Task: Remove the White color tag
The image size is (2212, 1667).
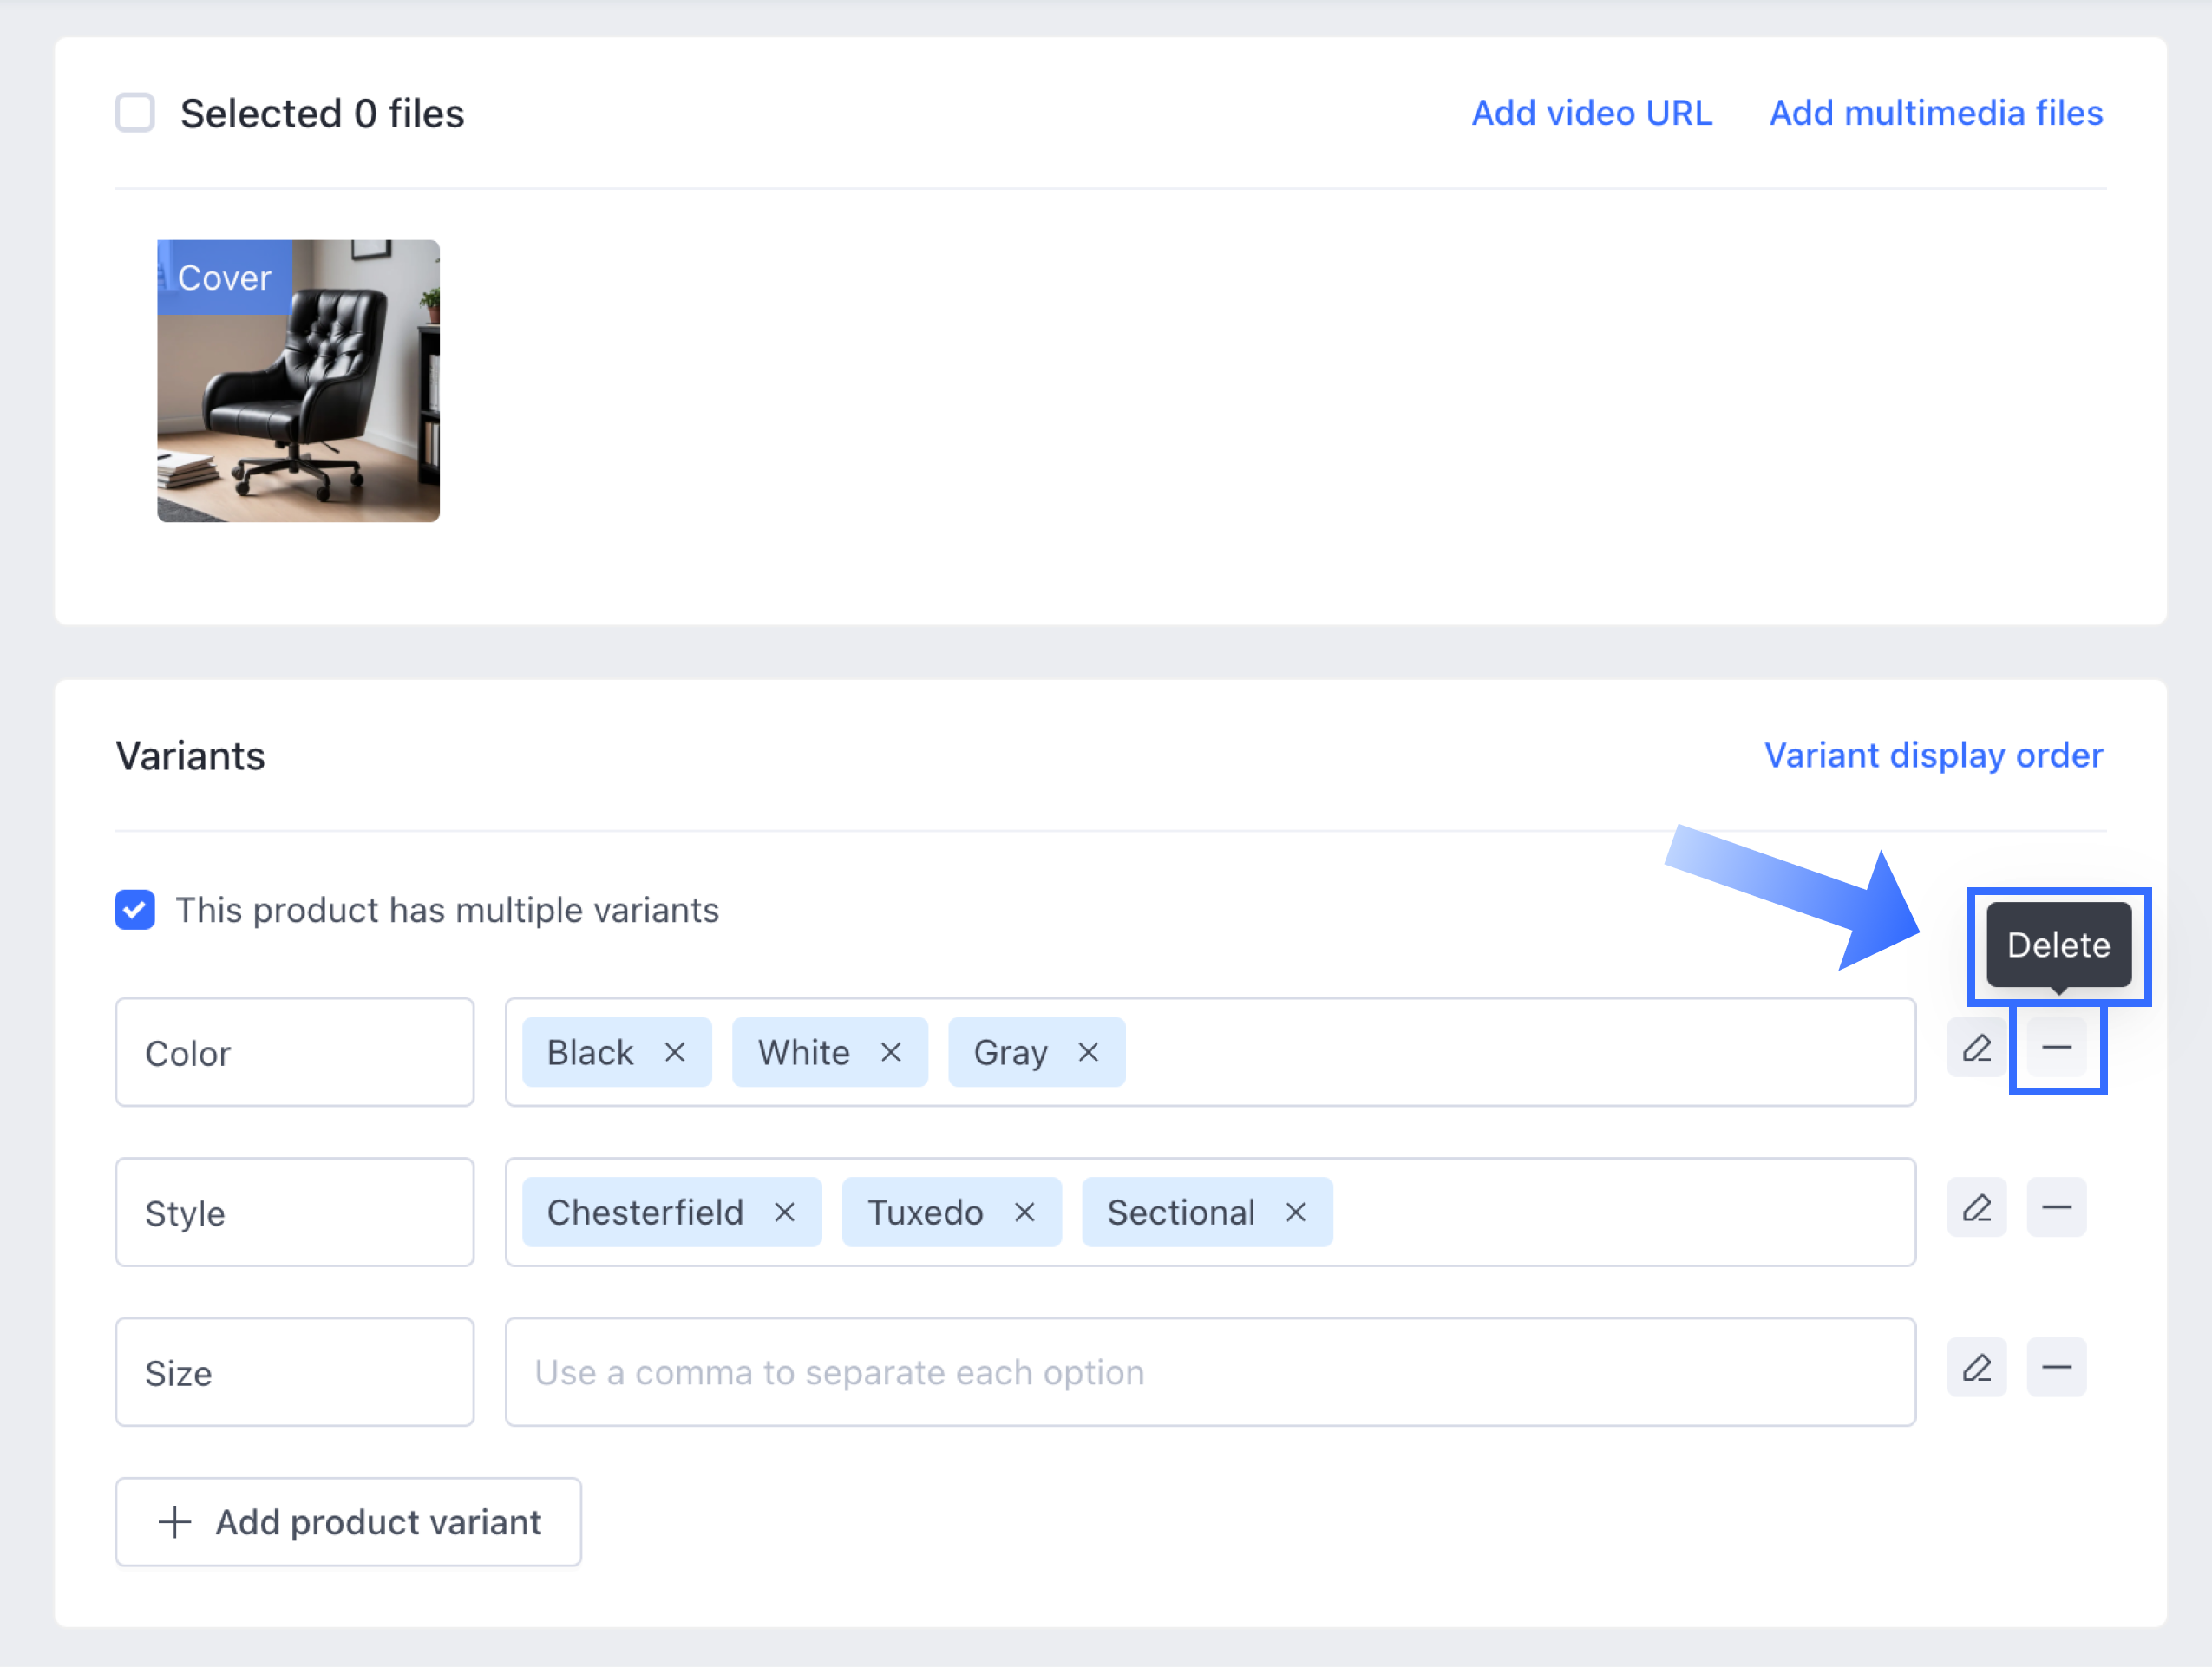Action: (x=891, y=1052)
